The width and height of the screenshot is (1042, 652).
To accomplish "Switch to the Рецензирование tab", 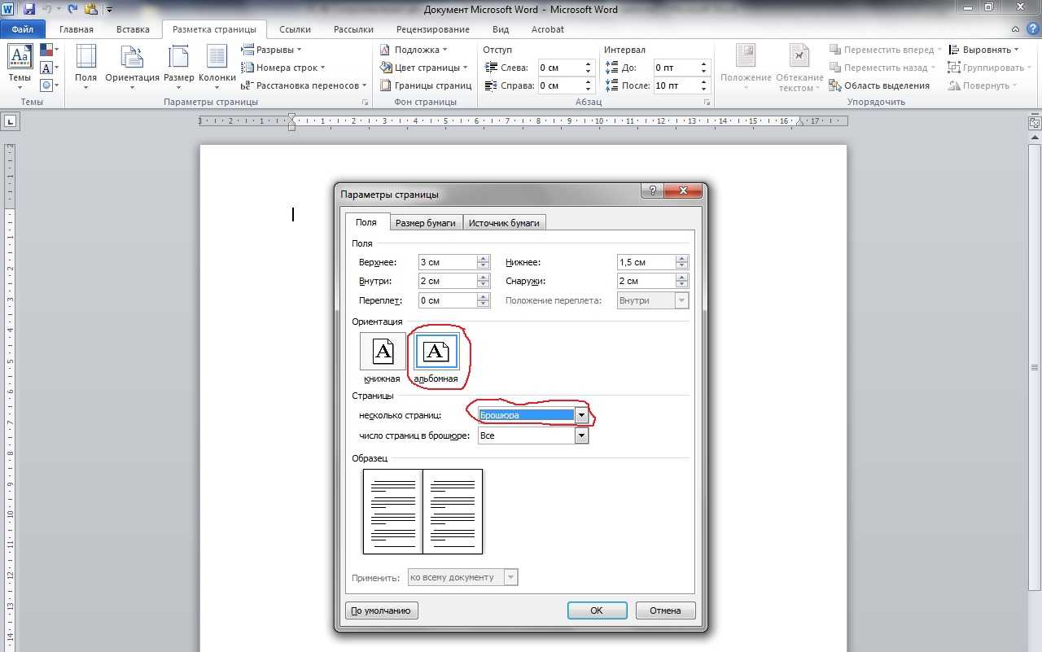I will 433,29.
